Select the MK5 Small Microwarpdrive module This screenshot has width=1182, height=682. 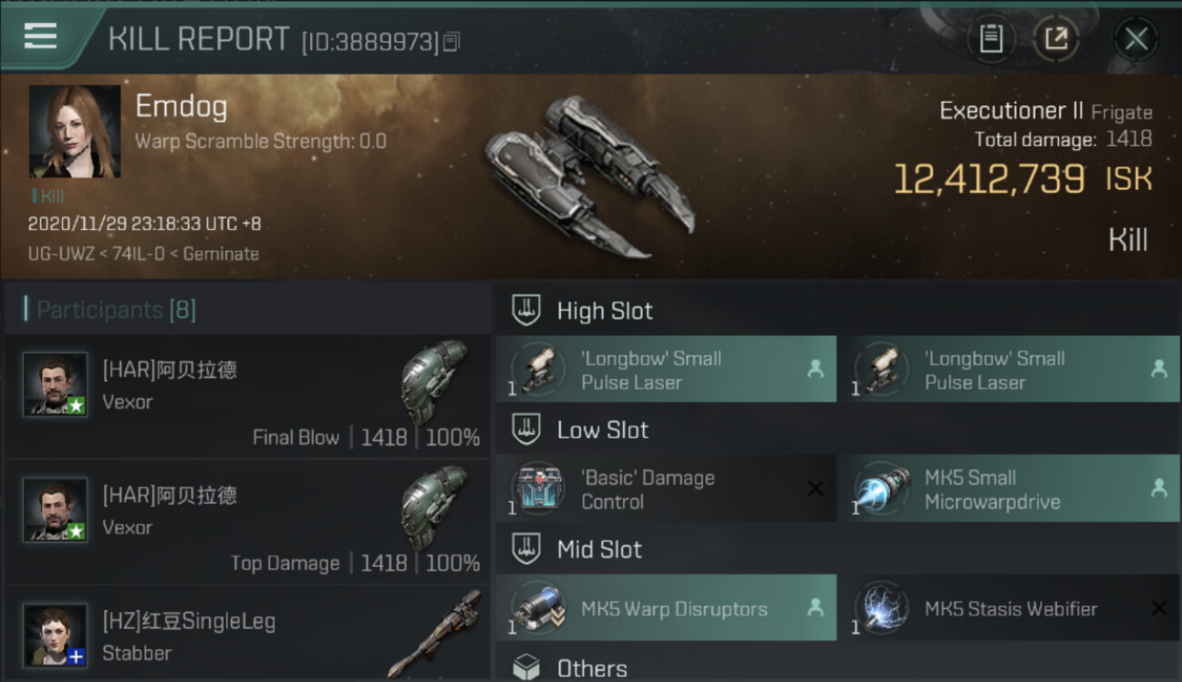[1008, 489]
